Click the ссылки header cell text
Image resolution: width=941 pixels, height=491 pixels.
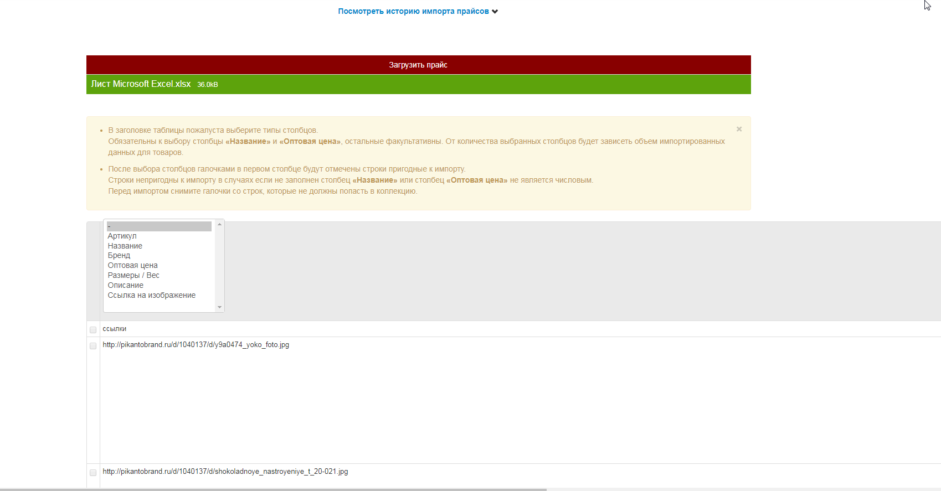pyautogui.click(x=114, y=329)
